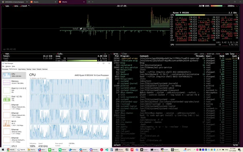
Task: Switch to the Details tab
Action: click(x=39, y=69)
